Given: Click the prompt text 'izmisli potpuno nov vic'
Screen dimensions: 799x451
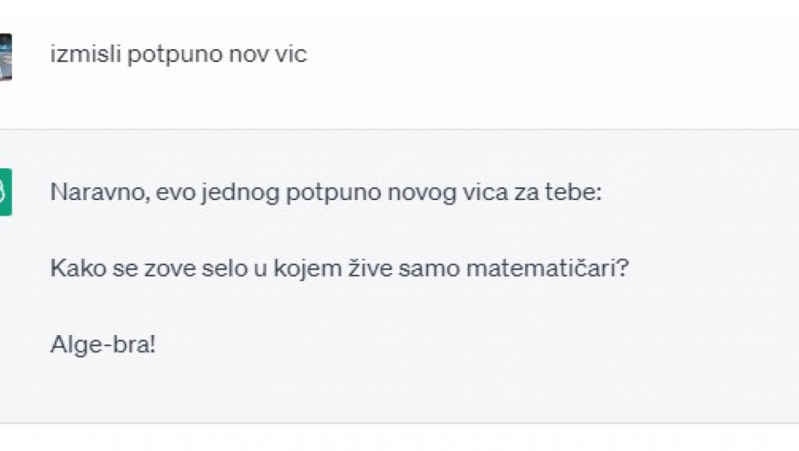Looking at the screenshot, I should tap(179, 55).
